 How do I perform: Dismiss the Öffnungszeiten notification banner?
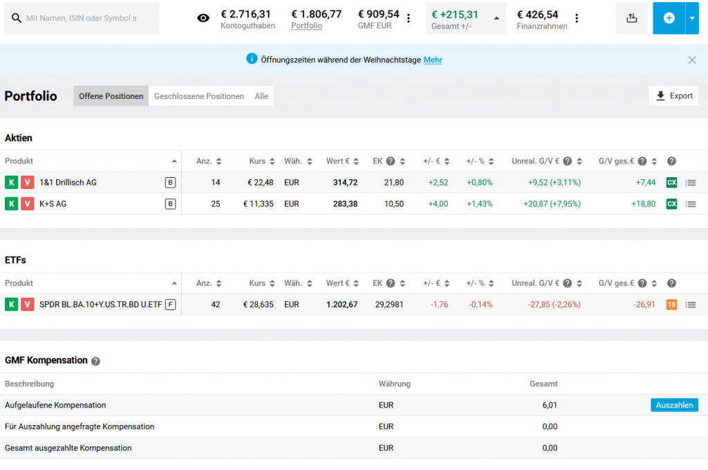(692, 60)
